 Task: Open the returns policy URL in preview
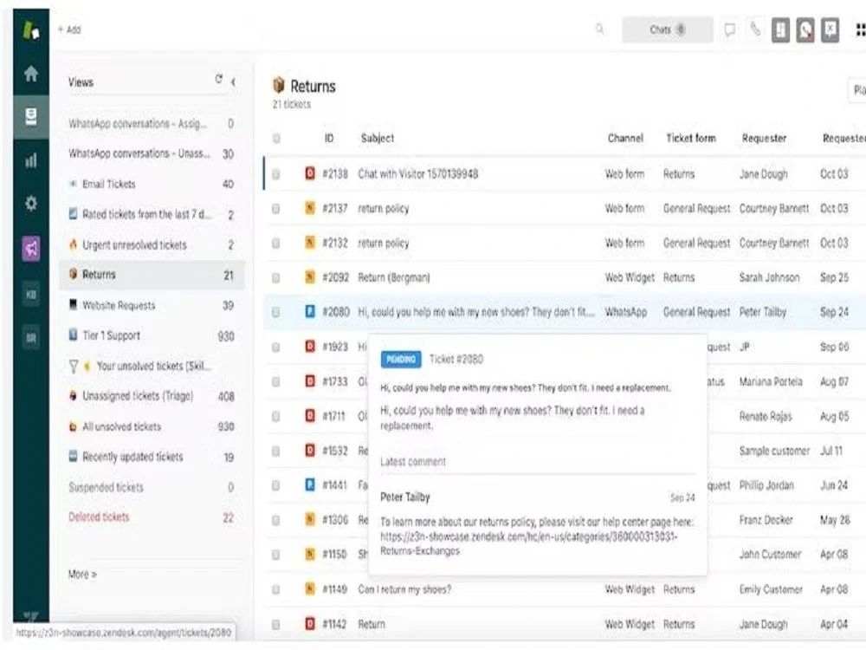528,544
